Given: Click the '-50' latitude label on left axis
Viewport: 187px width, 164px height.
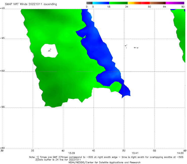Looking at the screenshot, I should 2,71.
